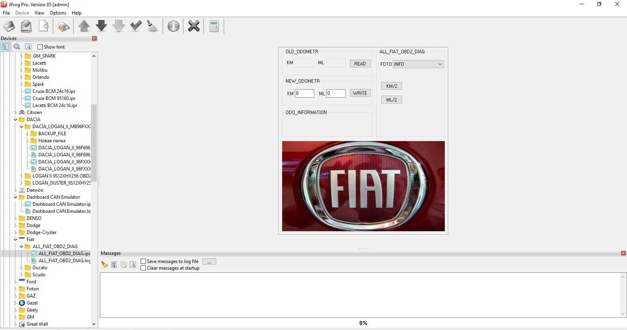The width and height of the screenshot is (627, 330).
Task: Click the light gray up arrow read icon
Action: [84, 26]
